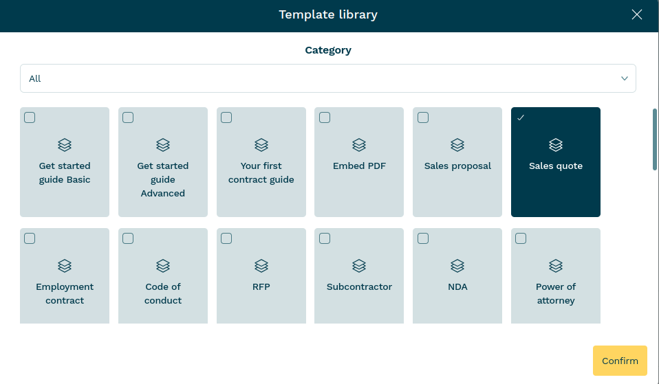The width and height of the screenshot is (659, 384).
Task: Click the Embed PDF template stack icon
Action: pos(359,145)
